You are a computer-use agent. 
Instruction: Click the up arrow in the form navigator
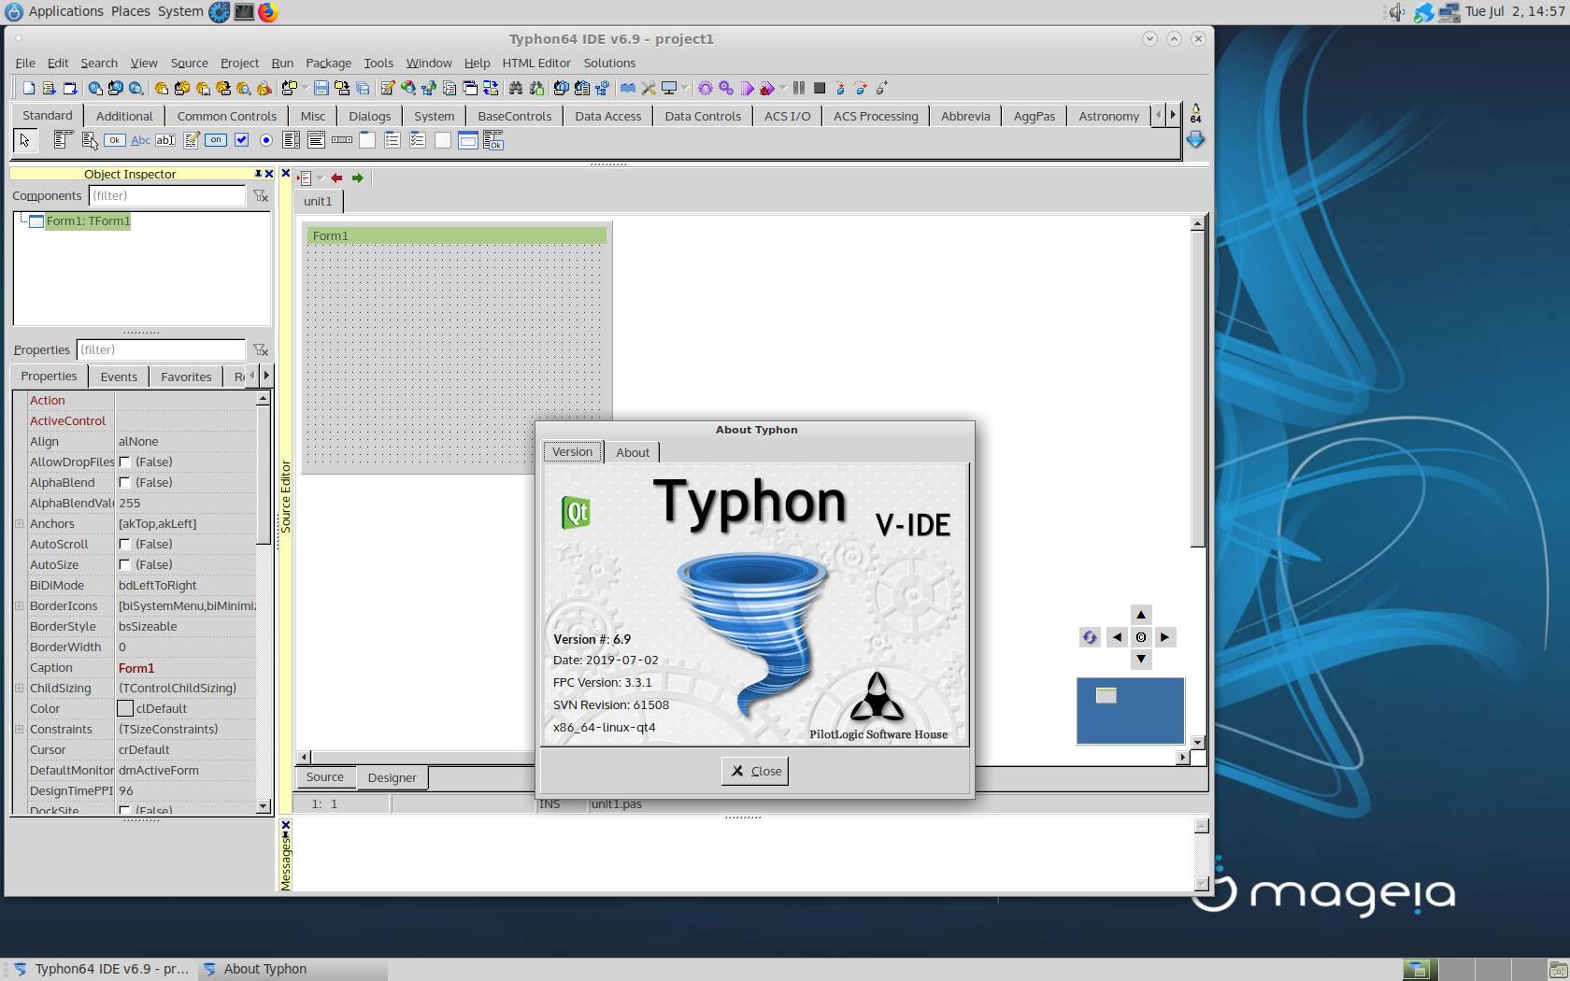[1141, 615]
